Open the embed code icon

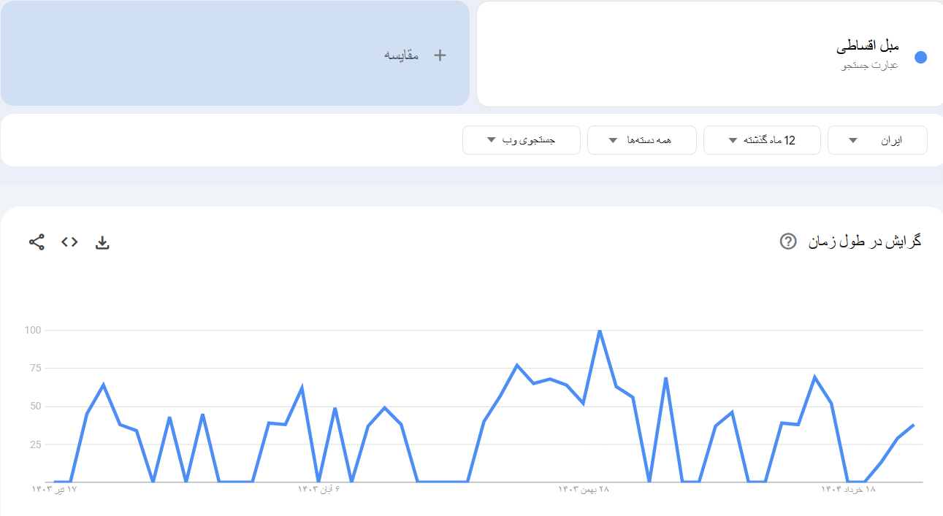pos(69,242)
